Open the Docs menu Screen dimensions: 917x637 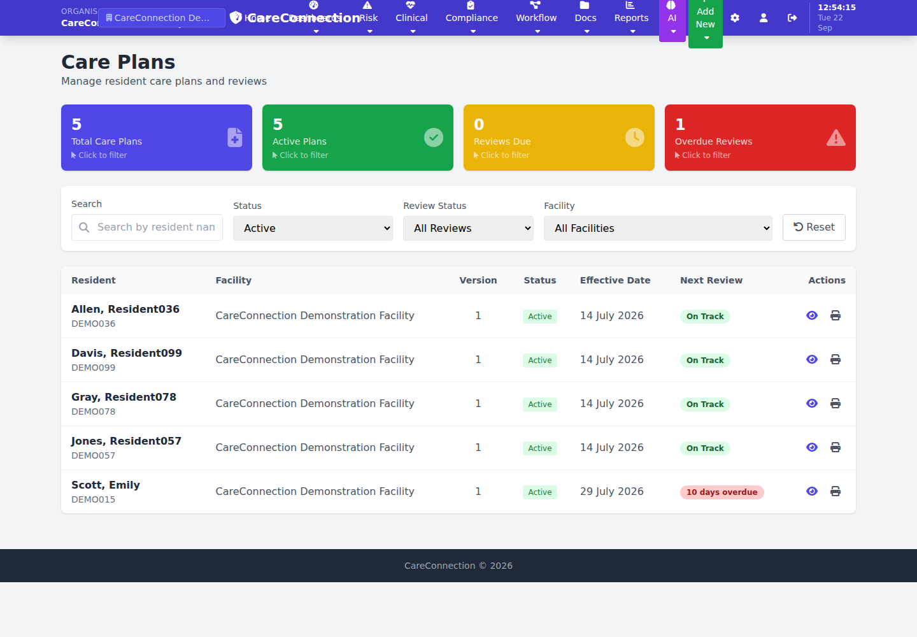click(586, 18)
